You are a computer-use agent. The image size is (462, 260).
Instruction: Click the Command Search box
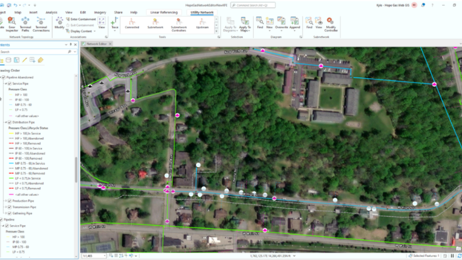pyautogui.click(x=253, y=5)
